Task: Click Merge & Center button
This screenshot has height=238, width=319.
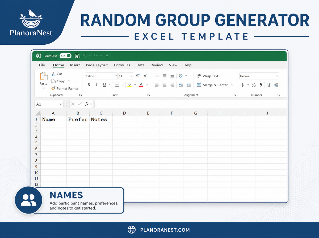Action: point(212,85)
